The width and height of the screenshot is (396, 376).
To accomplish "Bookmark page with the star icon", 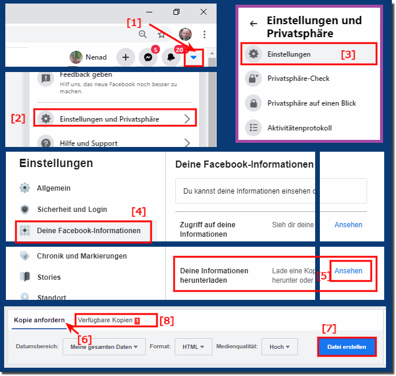I will [x=161, y=34].
